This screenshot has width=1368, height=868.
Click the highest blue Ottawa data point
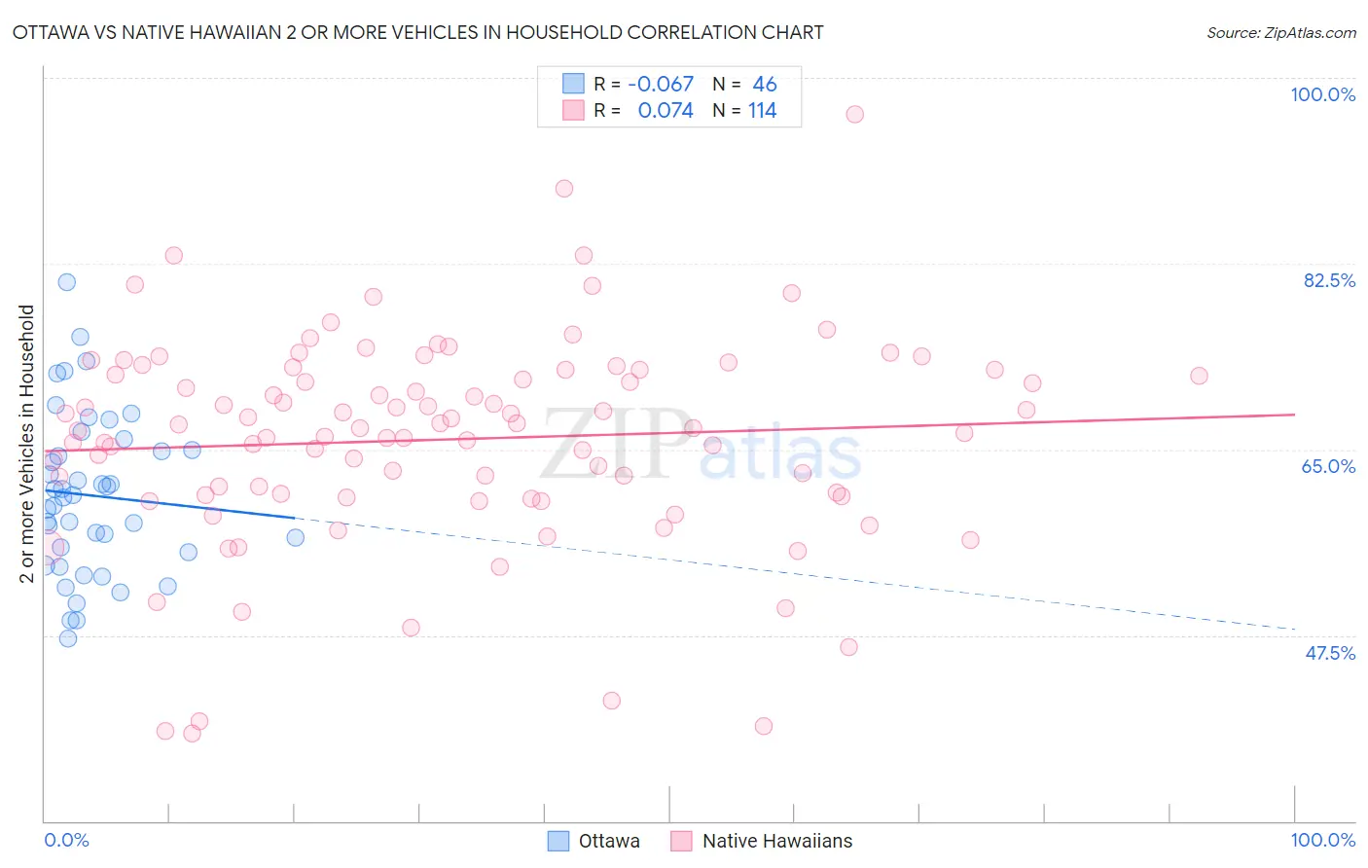(67, 282)
